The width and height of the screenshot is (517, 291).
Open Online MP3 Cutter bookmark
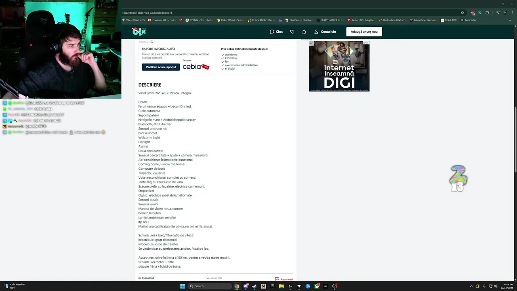tap(262, 20)
